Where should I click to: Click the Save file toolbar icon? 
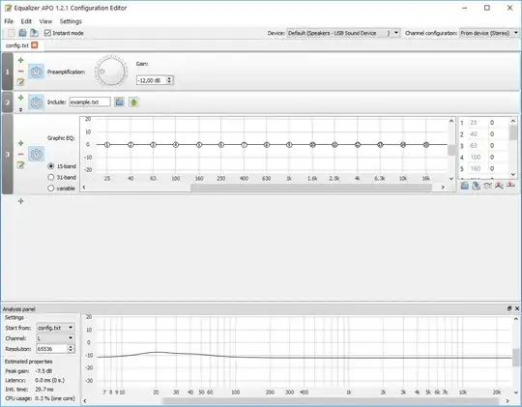[x=34, y=33]
